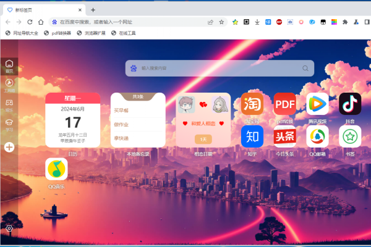The image size is (371, 247).
Task: Open the red ABP adblock extension
Action: pos(279,22)
